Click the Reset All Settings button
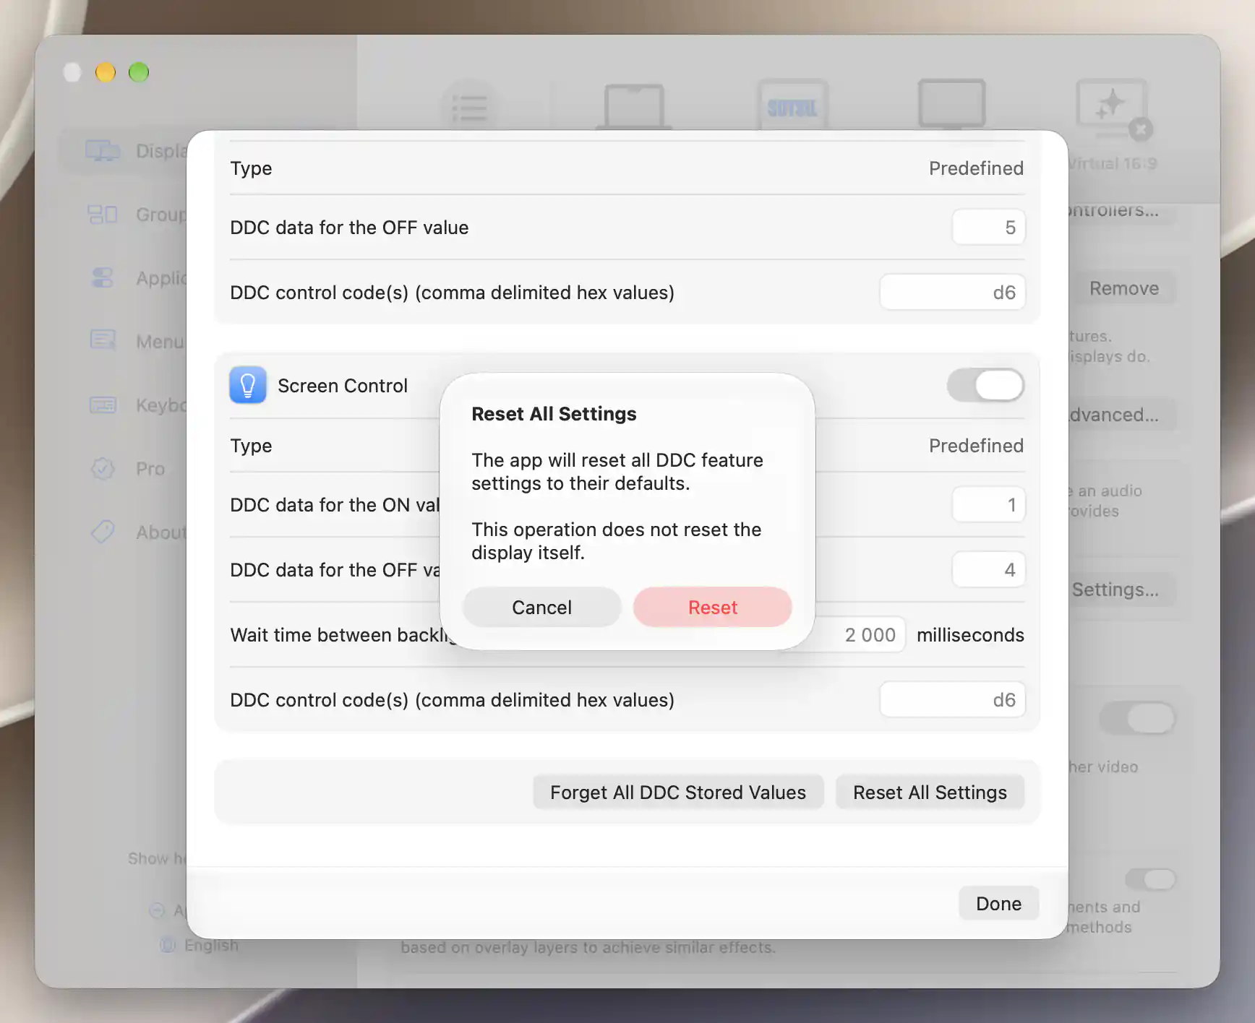The width and height of the screenshot is (1255, 1023). (930, 792)
